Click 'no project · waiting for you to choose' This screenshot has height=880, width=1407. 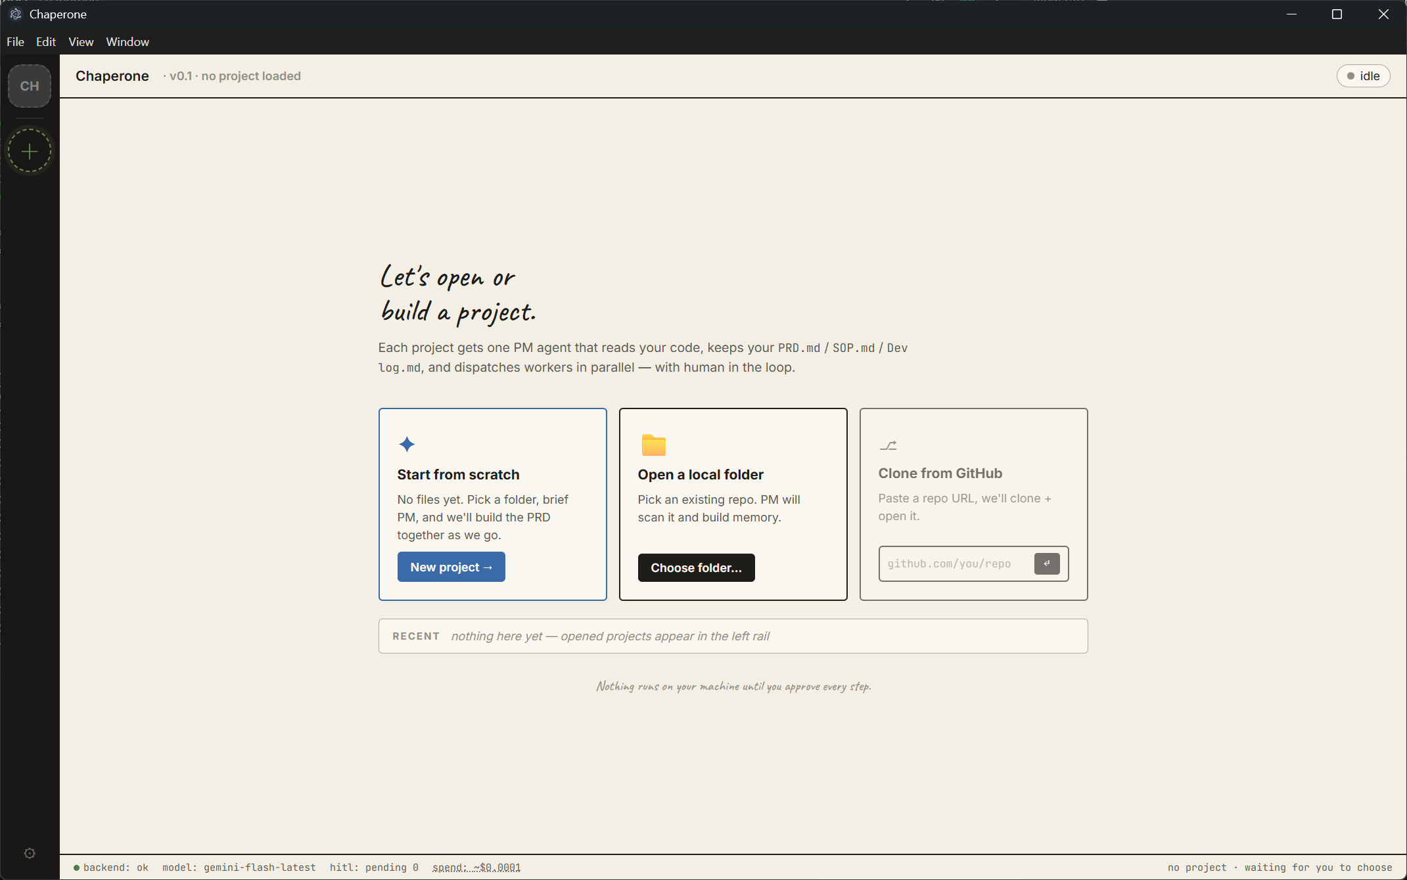(x=1280, y=868)
